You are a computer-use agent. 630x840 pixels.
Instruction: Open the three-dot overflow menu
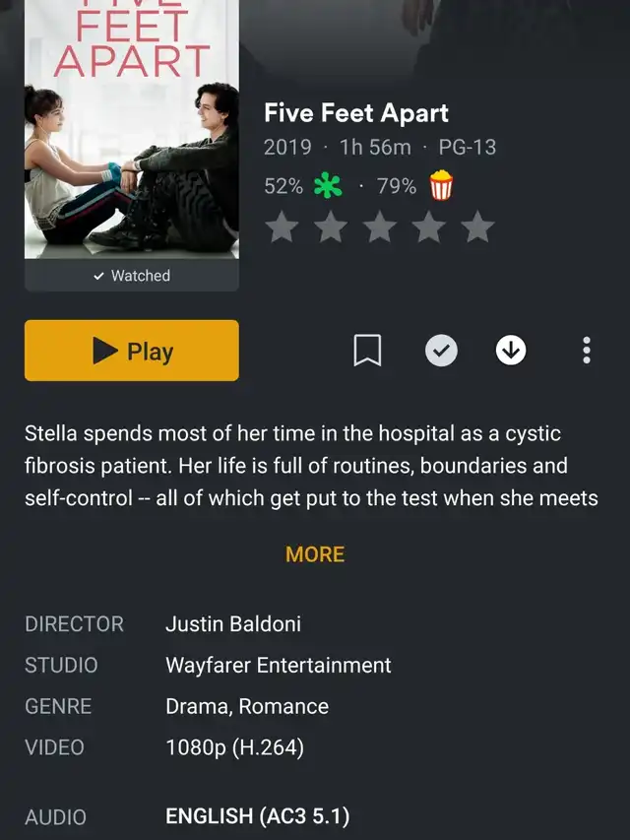pyautogui.click(x=587, y=351)
